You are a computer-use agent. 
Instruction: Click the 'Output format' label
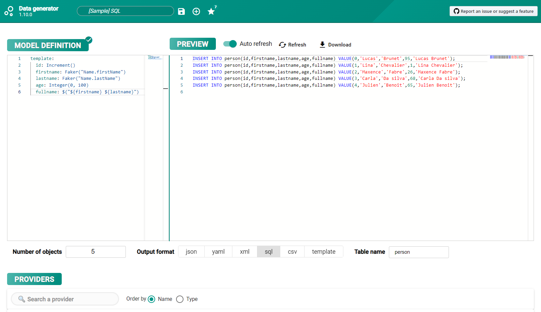155,252
